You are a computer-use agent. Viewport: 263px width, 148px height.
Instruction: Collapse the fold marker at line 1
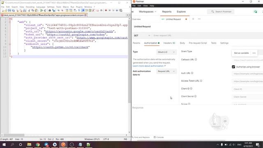10,19
